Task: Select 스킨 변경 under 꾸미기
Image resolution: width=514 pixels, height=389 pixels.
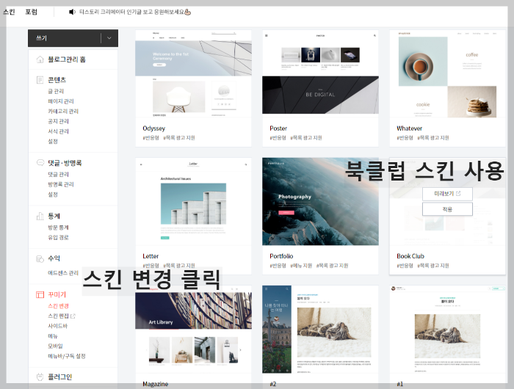Action: pos(58,306)
